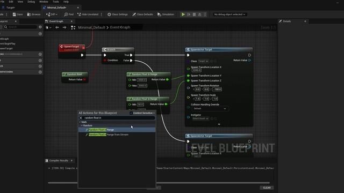Click the graph icon beside Minimal_Default breadcrumb
The width and height of the screenshot is (344, 193).
point(73,27)
